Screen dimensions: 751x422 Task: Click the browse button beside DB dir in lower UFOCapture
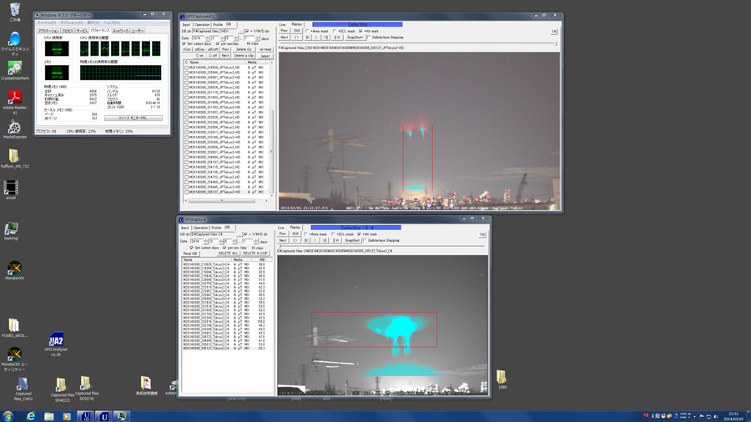[241, 234]
